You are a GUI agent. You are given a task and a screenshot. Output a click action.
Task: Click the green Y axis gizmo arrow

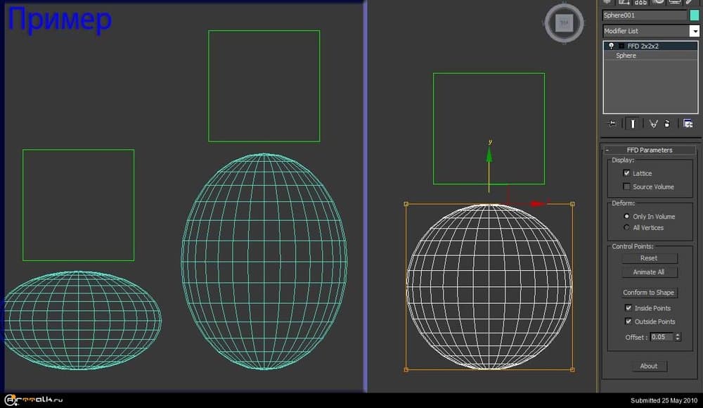(x=489, y=154)
